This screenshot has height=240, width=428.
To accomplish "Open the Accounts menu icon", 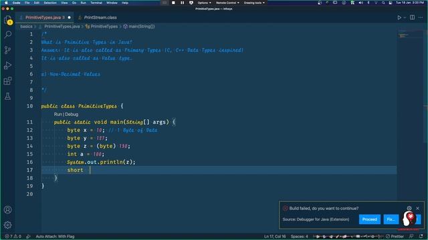I will tap(8, 209).
